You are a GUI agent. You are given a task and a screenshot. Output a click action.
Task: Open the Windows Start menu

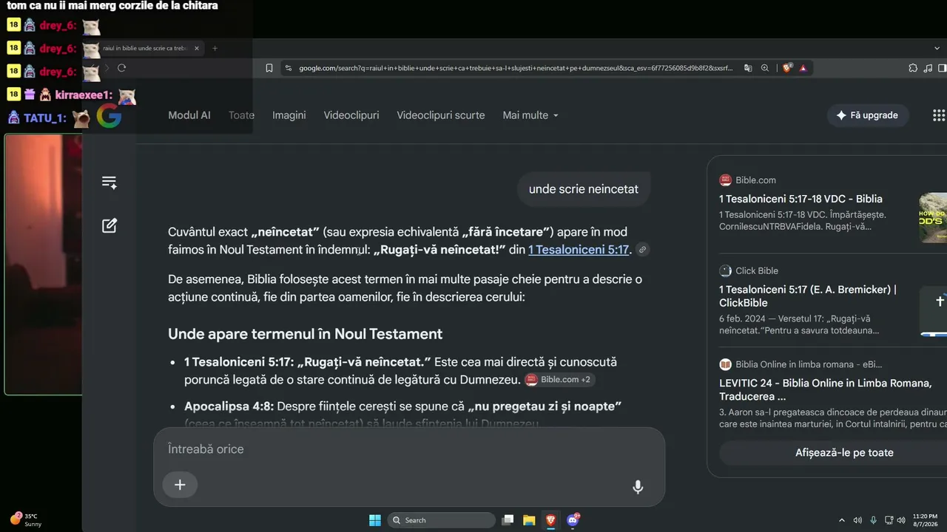(x=375, y=520)
